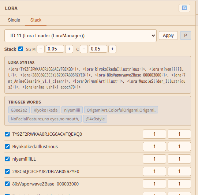Viewport: 198px width, 195px height.
Task: Click the refresh icon beside LORA header
Action: tap(184, 8)
